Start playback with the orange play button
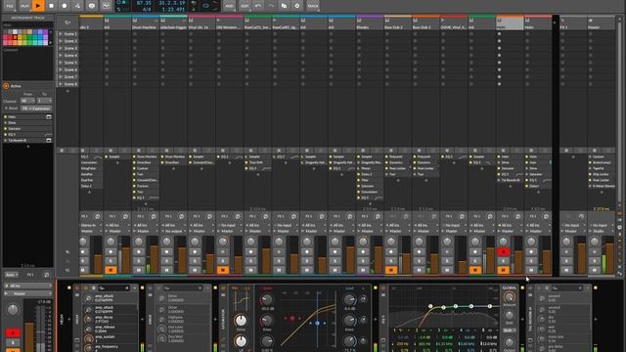 tap(37, 6)
